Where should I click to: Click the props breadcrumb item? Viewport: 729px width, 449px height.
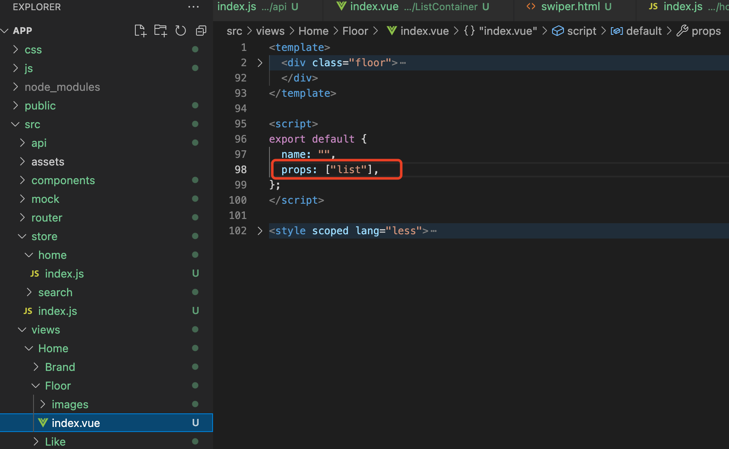click(706, 31)
